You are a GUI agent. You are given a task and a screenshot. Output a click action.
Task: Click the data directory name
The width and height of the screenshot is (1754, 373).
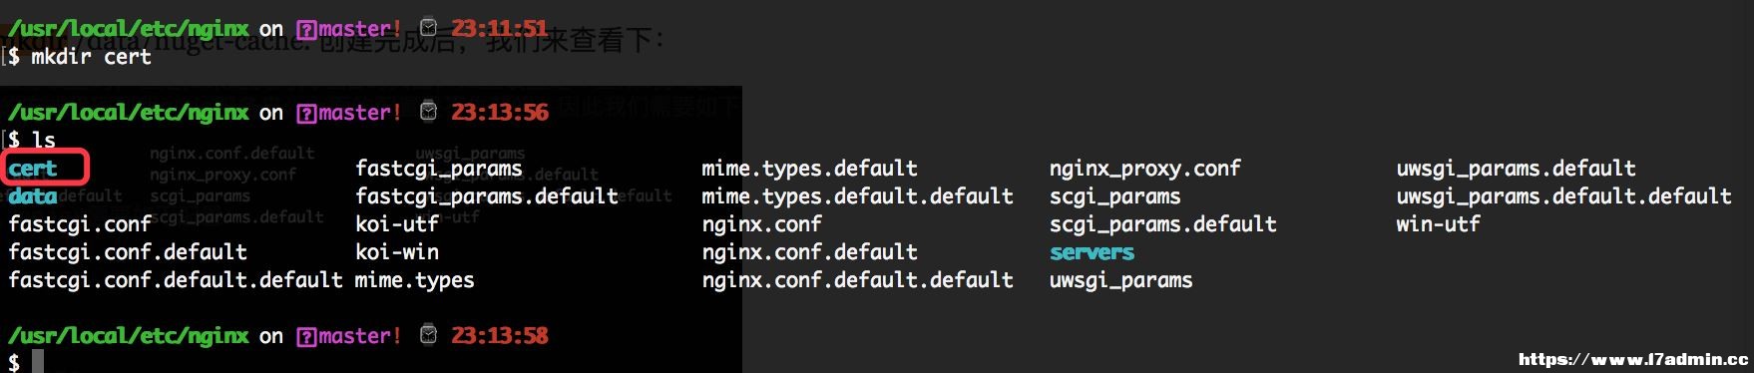click(33, 196)
